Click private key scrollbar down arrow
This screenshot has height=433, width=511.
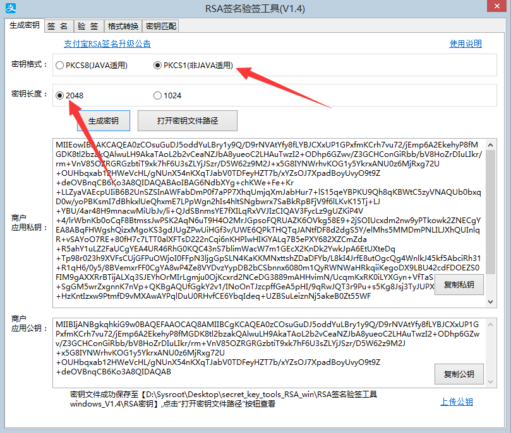point(490,302)
